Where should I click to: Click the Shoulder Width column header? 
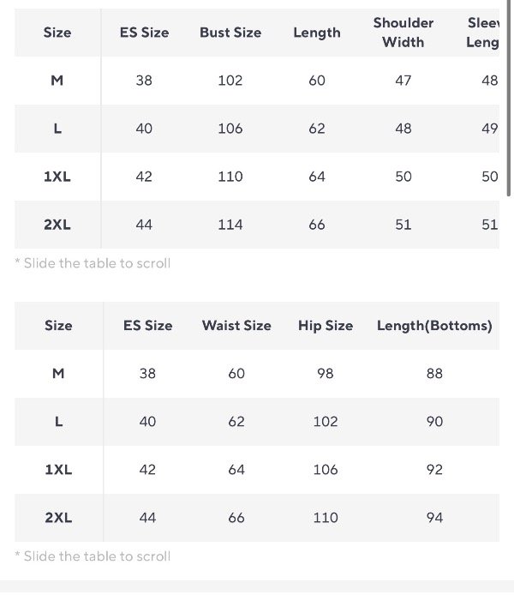point(403,32)
